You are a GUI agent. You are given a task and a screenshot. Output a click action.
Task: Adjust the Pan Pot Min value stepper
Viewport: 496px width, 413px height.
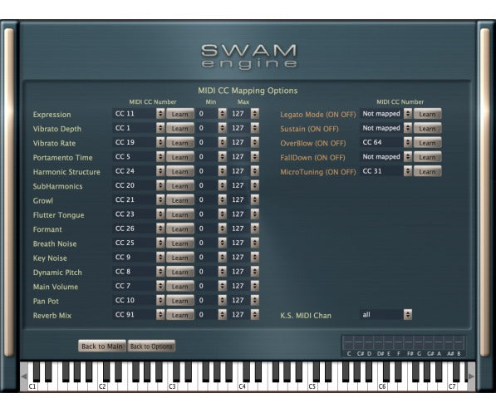(x=223, y=300)
